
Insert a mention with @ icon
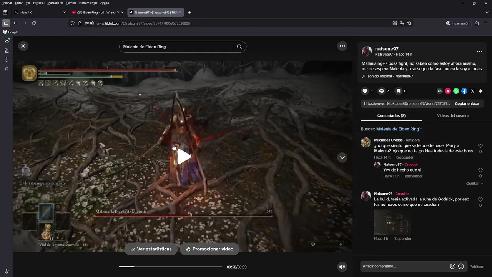point(453,266)
